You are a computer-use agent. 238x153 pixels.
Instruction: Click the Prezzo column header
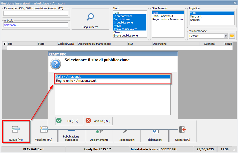(224, 44)
